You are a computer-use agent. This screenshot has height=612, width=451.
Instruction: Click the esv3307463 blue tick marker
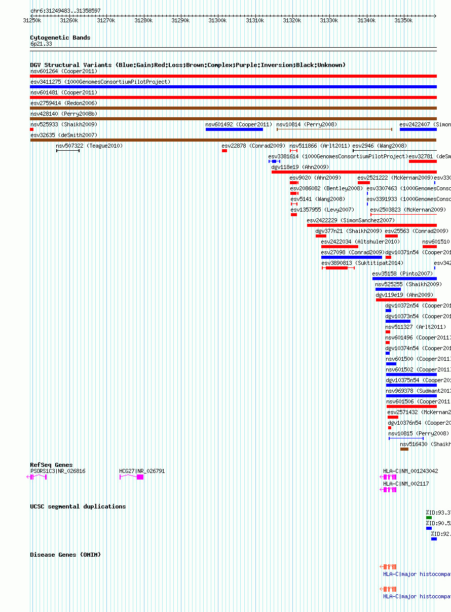(x=367, y=193)
